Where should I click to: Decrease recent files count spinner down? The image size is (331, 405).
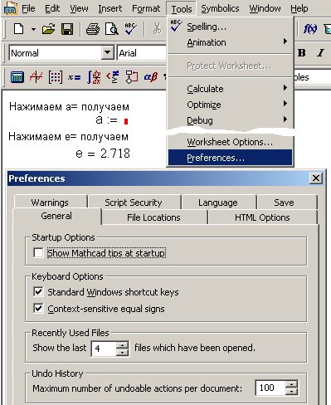click(x=122, y=352)
